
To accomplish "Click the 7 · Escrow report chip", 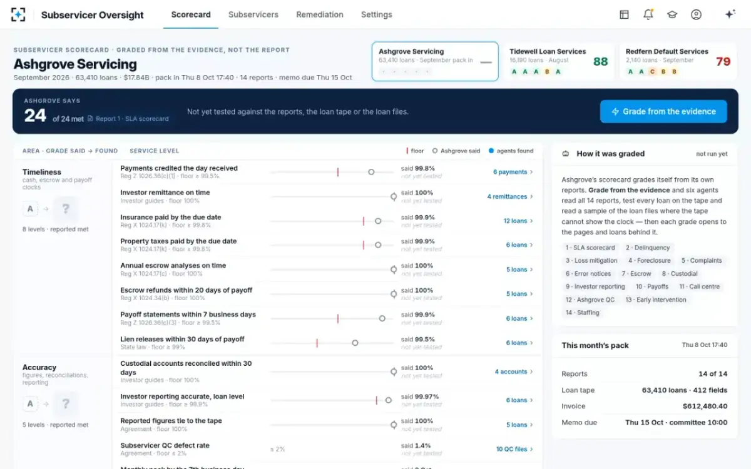I will (636, 274).
